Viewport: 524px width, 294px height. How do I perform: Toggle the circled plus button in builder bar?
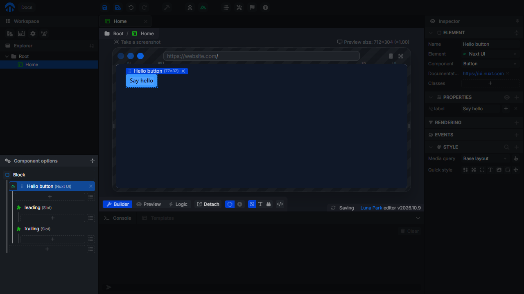click(240, 204)
